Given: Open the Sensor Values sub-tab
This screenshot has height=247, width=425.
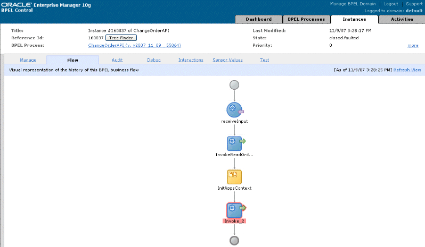Looking at the screenshot, I should (x=227, y=60).
